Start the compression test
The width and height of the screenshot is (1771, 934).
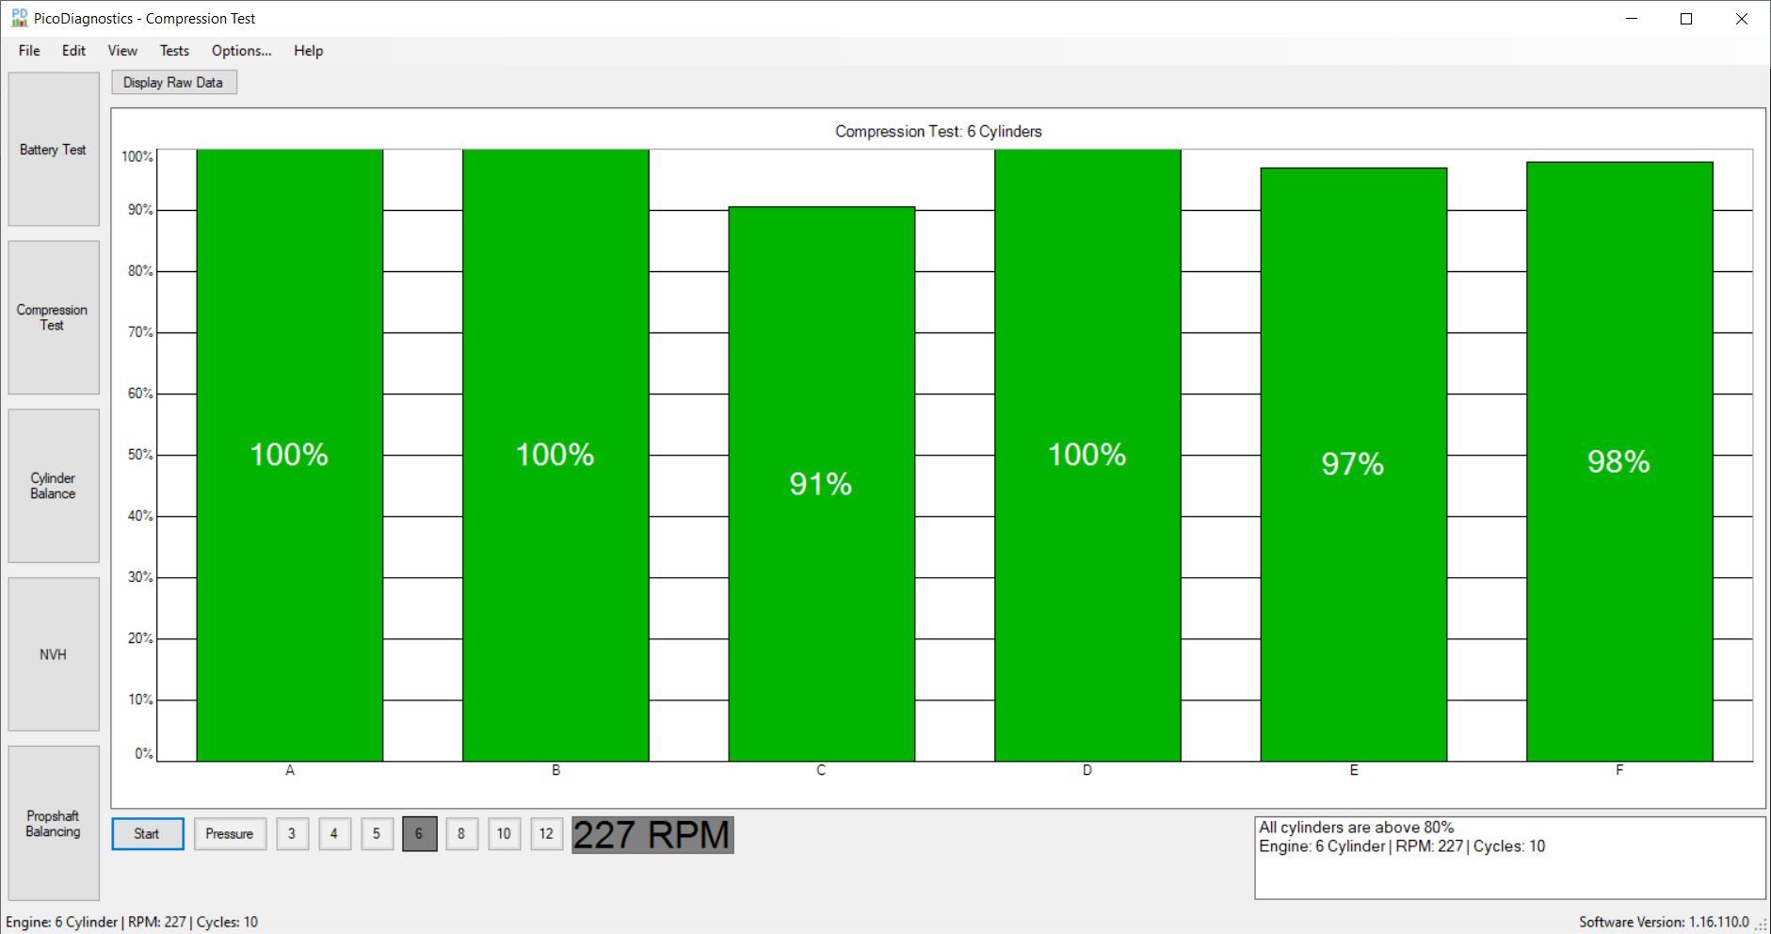point(148,834)
